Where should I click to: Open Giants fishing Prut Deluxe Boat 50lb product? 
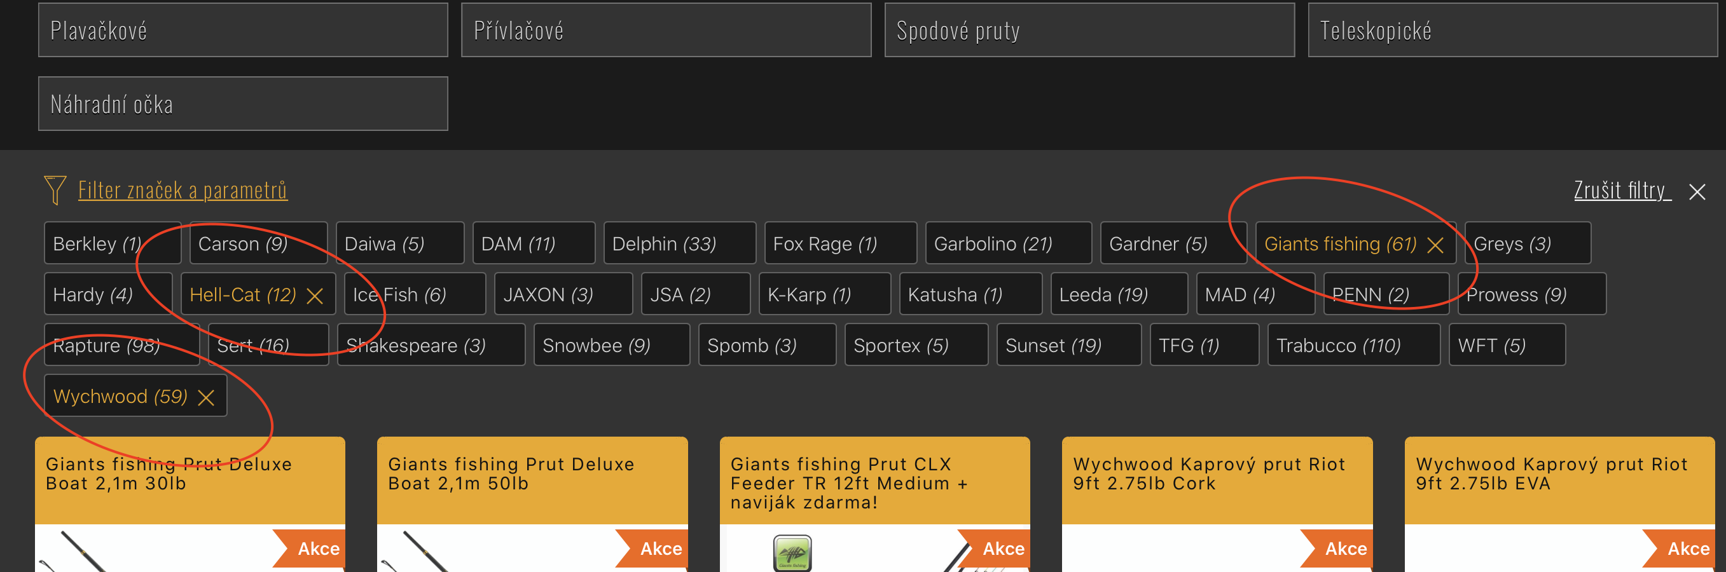511,473
